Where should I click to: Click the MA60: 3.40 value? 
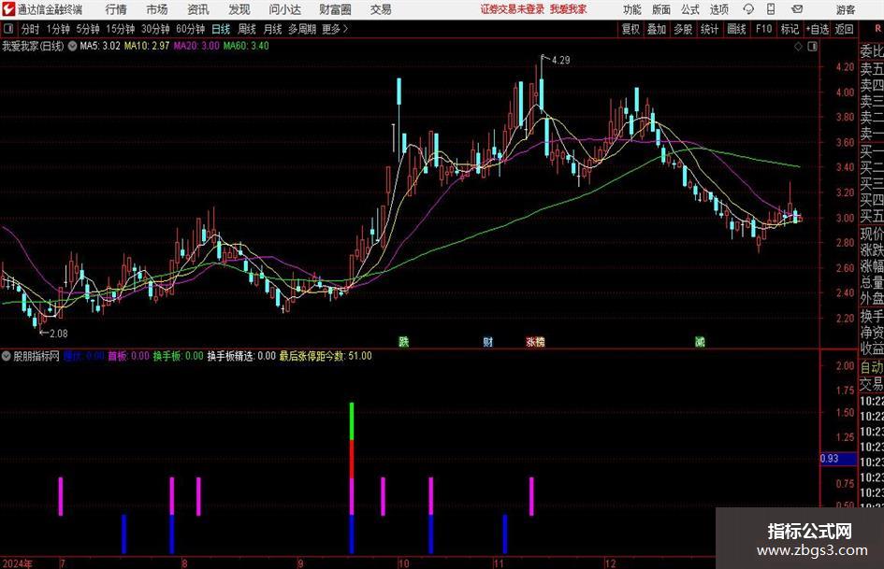(246, 46)
